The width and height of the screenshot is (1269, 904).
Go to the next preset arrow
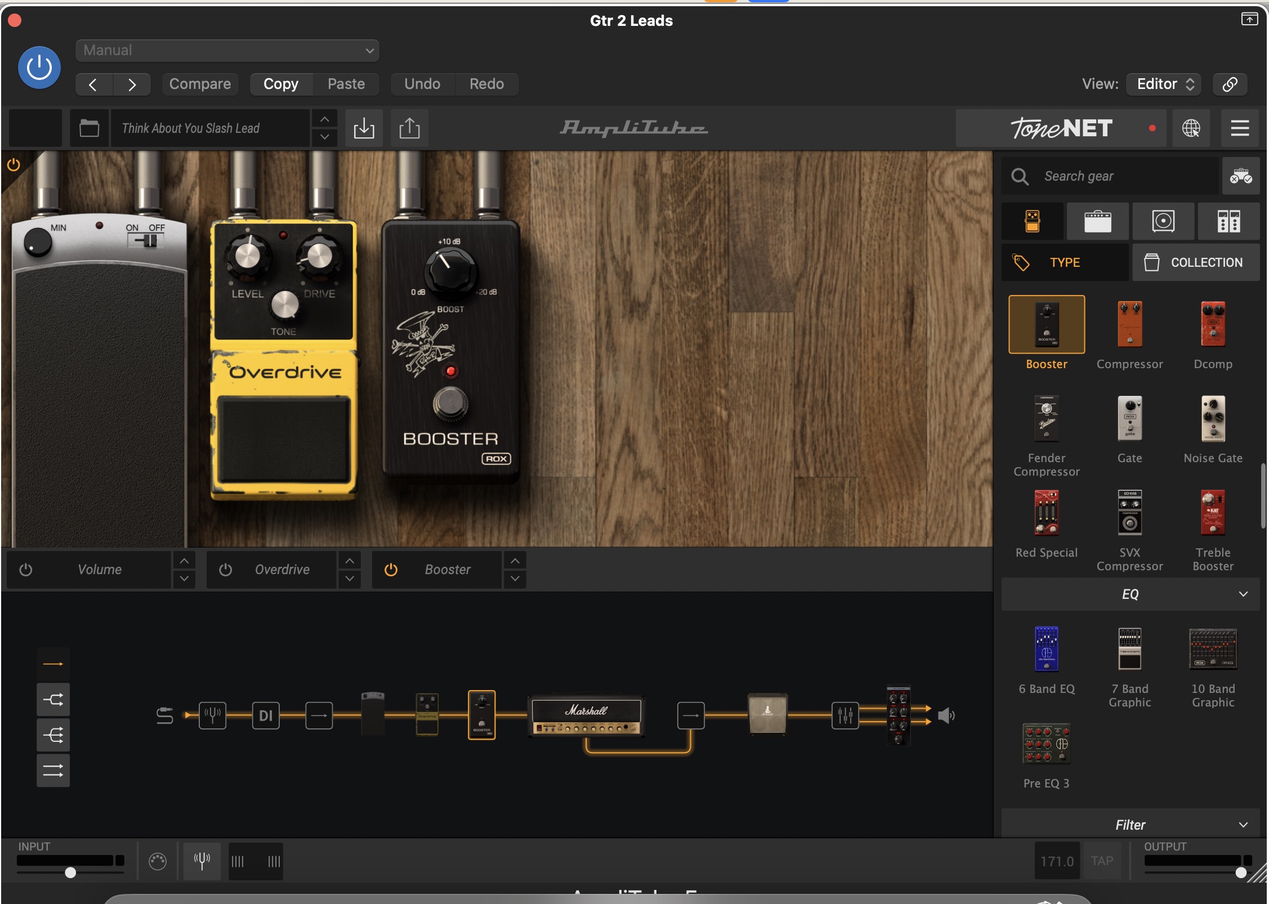pos(132,84)
